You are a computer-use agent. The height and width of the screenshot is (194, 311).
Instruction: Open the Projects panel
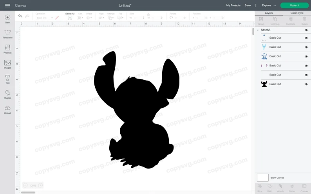7,49
